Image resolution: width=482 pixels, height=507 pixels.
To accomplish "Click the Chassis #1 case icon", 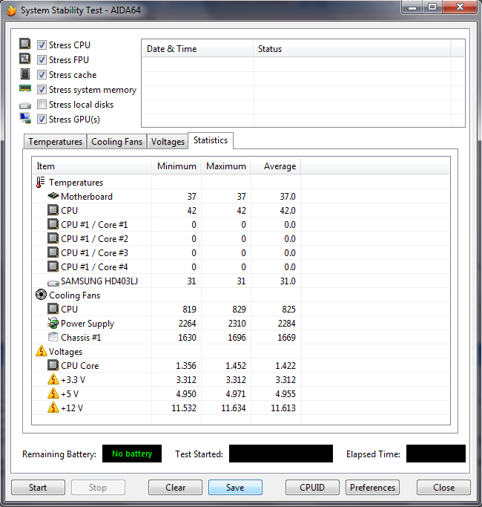I will pos(53,337).
